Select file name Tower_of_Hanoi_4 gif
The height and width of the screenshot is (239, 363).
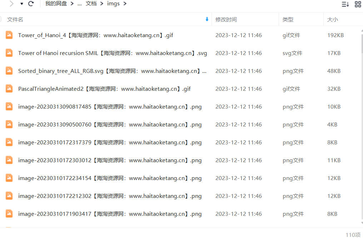(96, 35)
